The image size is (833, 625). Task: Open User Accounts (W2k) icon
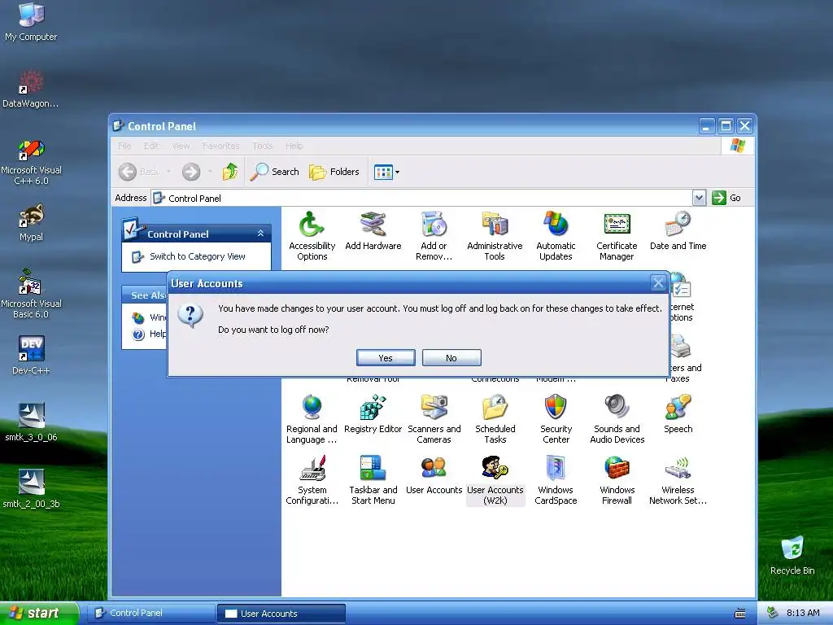pos(495,480)
